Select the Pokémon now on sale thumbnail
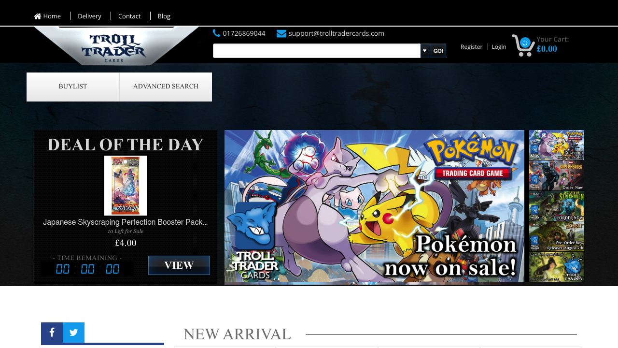 tap(557, 145)
